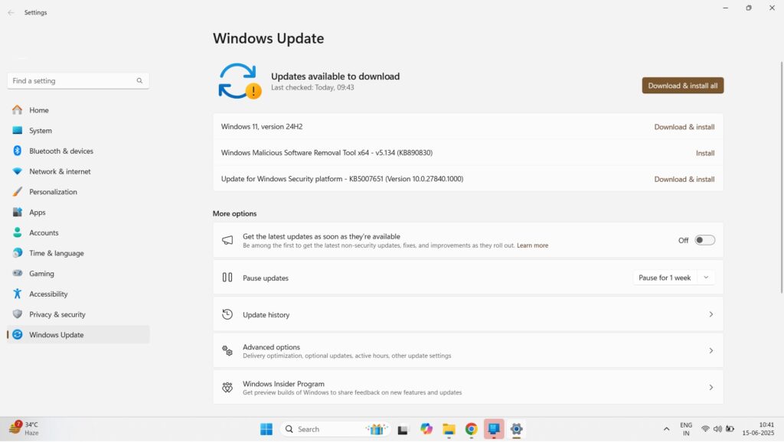Select Windows Update in sidebar
The image size is (784, 442).
click(79, 335)
